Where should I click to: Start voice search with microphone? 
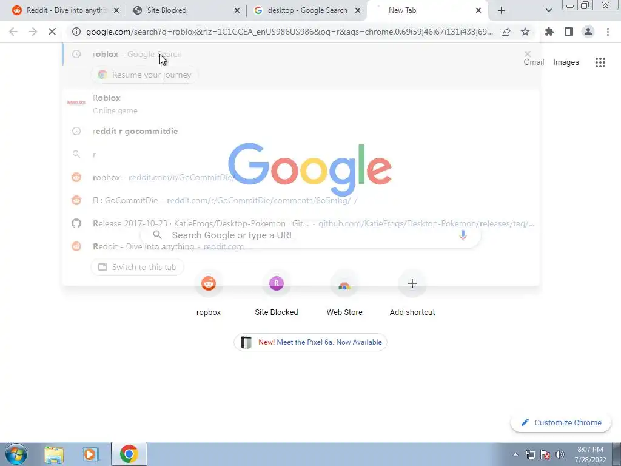coord(463,235)
